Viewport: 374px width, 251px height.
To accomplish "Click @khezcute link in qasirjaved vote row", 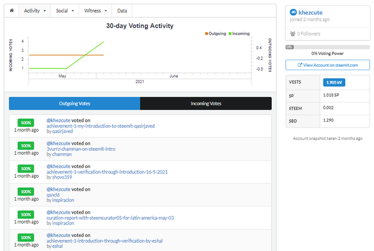I will pyautogui.click(x=58, y=121).
